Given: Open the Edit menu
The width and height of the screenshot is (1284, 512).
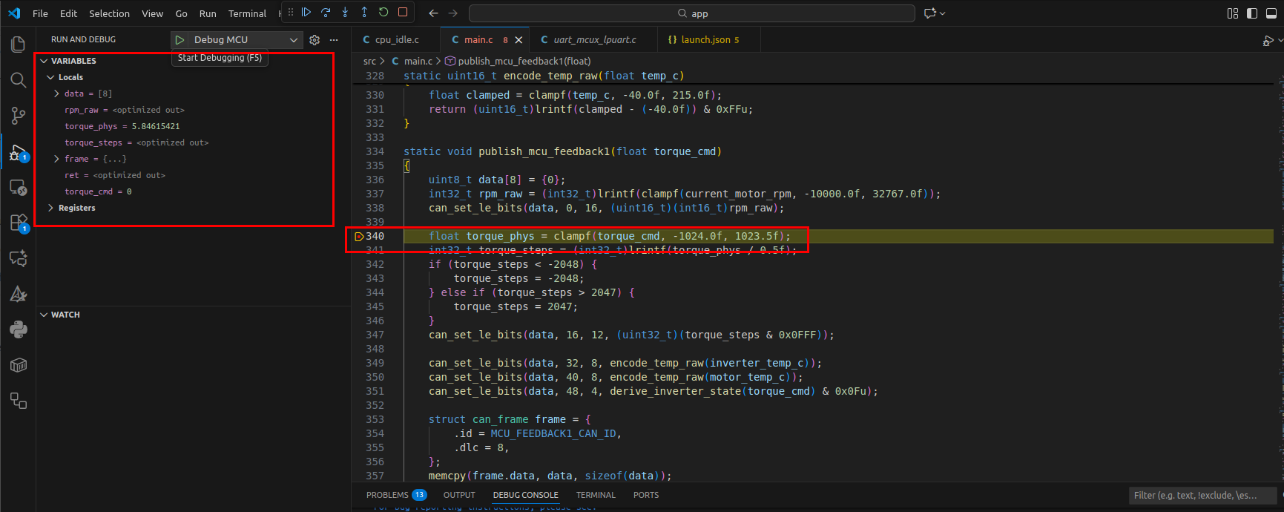Looking at the screenshot, I should (x=69, y=13).
